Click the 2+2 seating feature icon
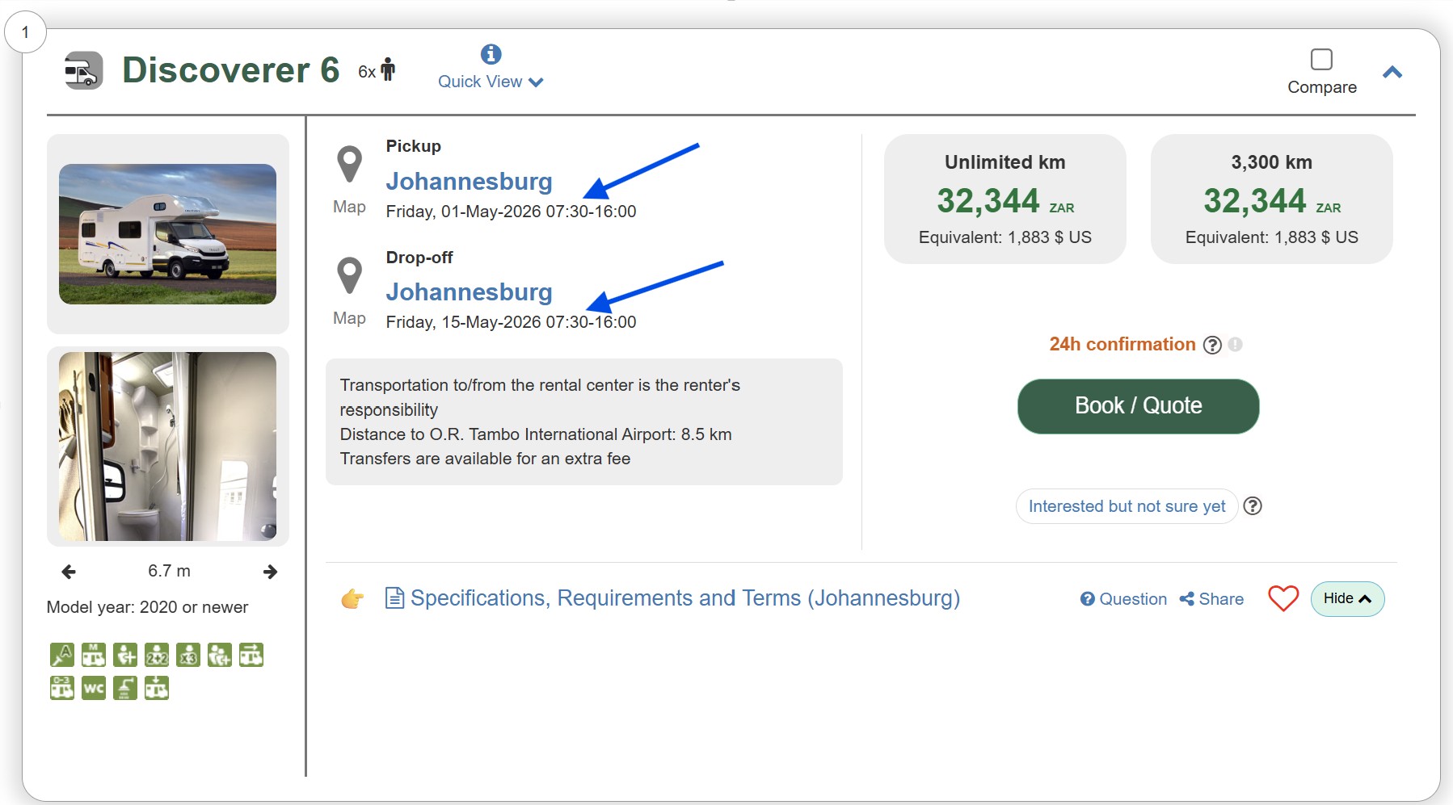Image resolution: width=1453 pixels, height=805 pixels. 156,655
